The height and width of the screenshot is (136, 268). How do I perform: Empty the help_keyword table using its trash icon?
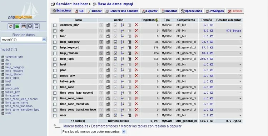tap(130, 47)
